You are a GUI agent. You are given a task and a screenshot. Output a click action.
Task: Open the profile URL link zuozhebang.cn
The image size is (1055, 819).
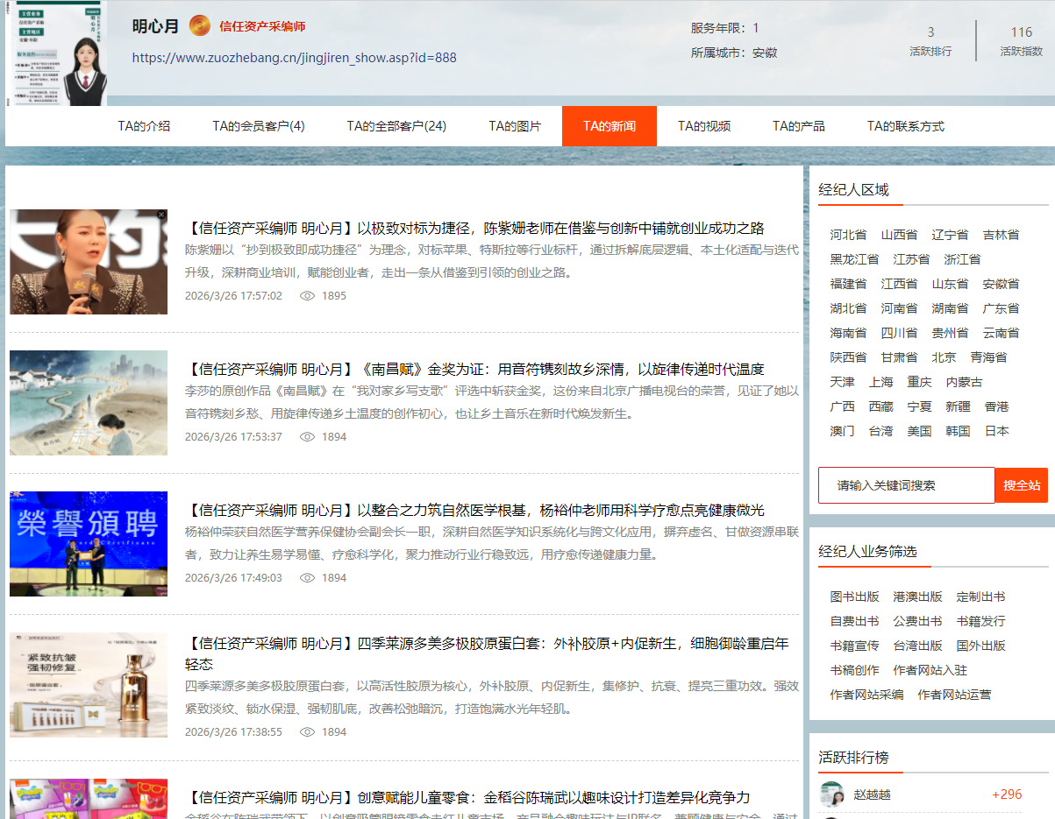coord(294,58)
